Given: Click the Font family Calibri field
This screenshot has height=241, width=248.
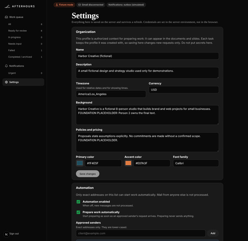Looking at the screenshot, I should [x=196, y=163].
